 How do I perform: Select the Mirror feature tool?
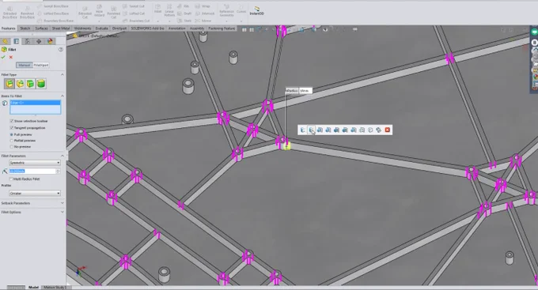click(x=204, y=21)
